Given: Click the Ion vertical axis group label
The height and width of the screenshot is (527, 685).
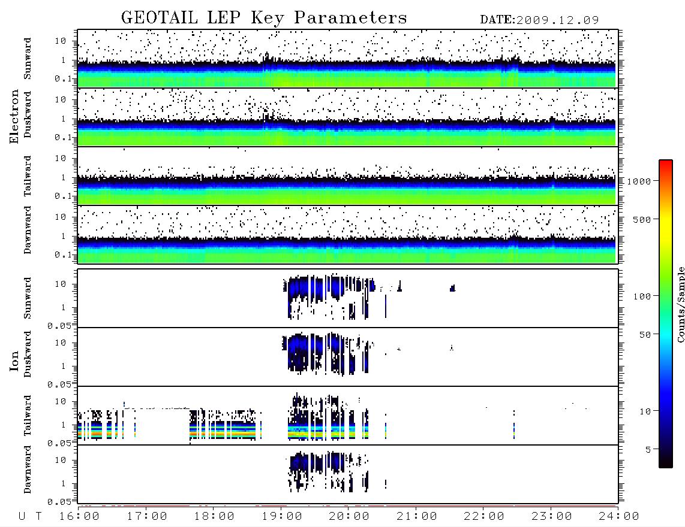Looking at the screenshot, I should click(x=14, y=361).
